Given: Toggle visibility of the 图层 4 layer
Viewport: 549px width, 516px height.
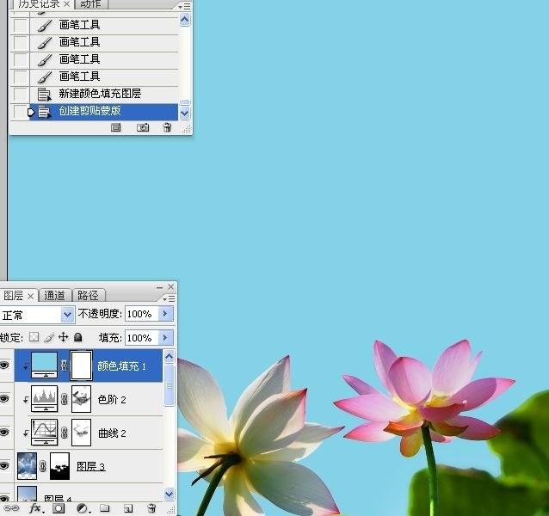Looking at the screenshot, I should click(x=4, y=498).
